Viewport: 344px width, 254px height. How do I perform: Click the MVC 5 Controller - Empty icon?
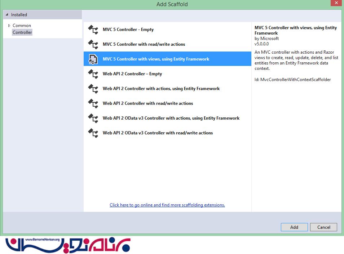coord(93,30)
